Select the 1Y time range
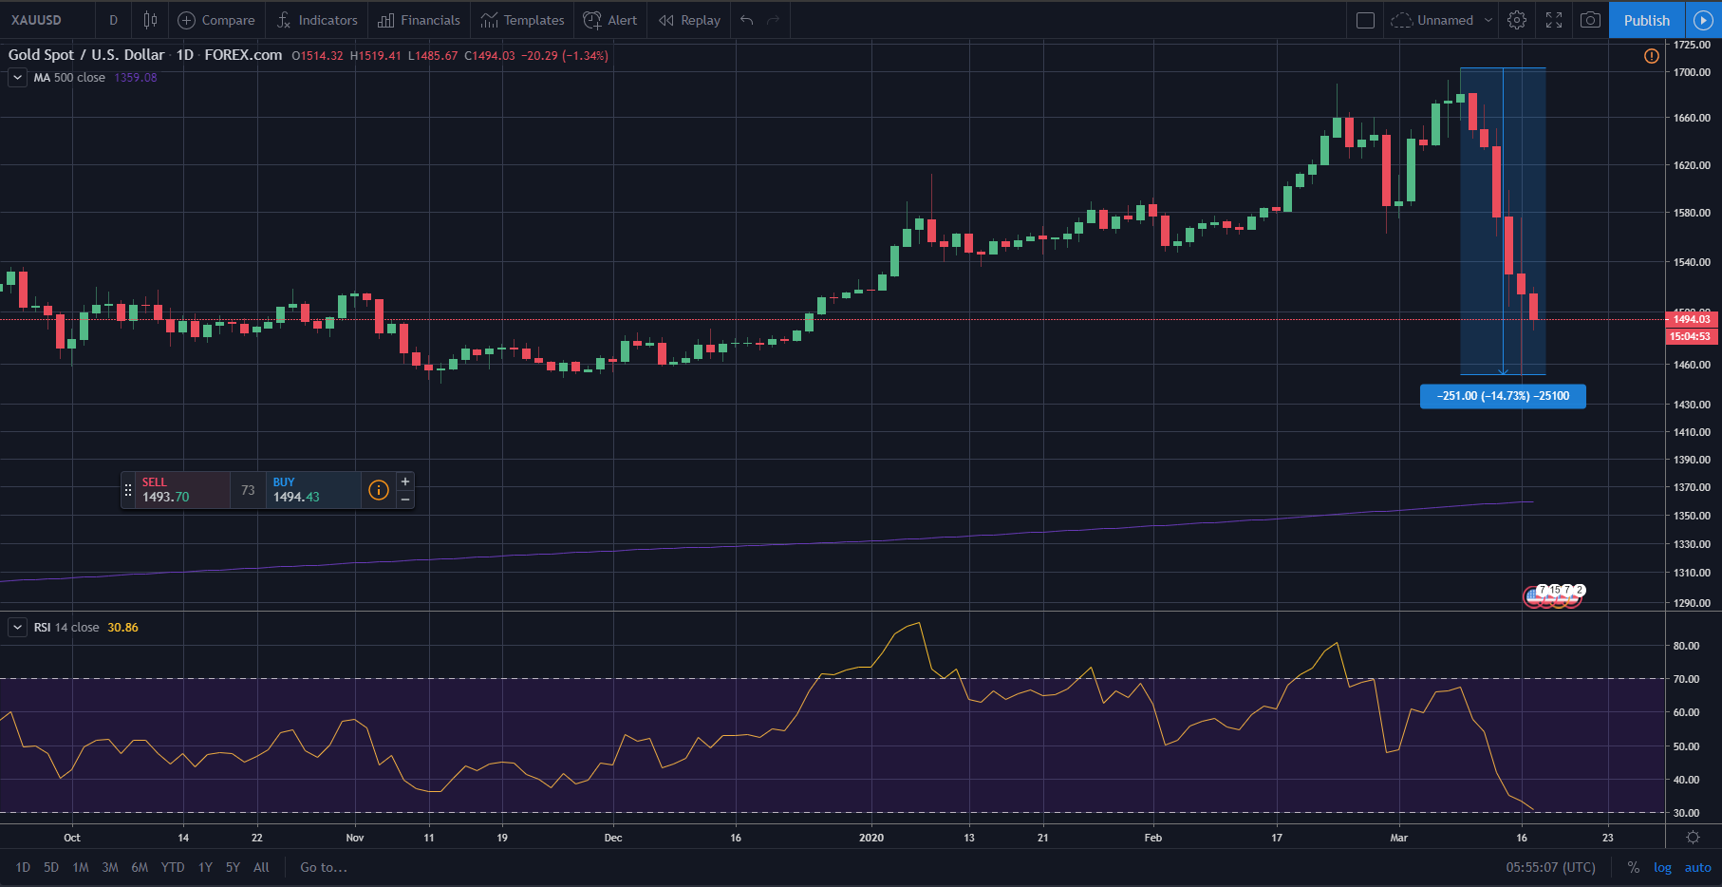This screenshot has width=1722, height=887. (x=205, y=867)
